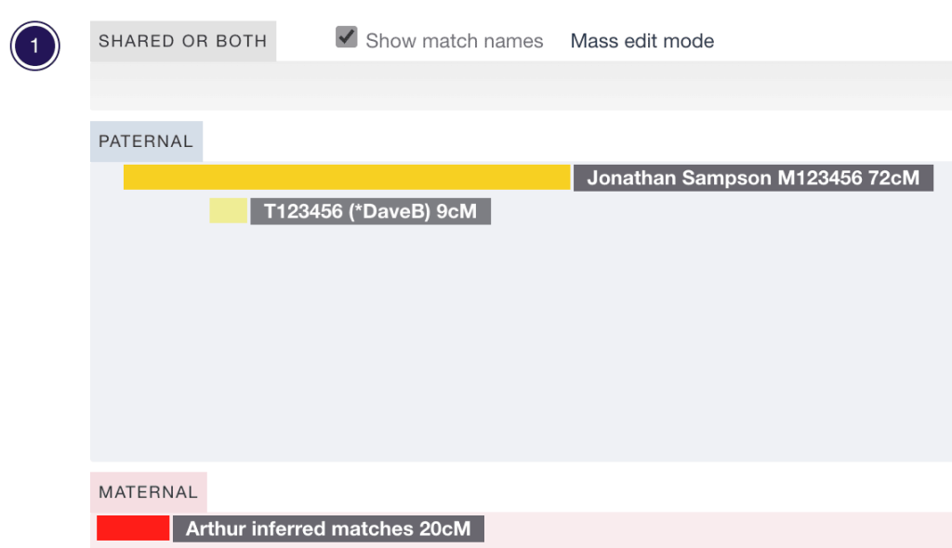Select the MATERNAL section header
Image resolution: width=952 pixels, height=548 pixels.
(148, 492)
